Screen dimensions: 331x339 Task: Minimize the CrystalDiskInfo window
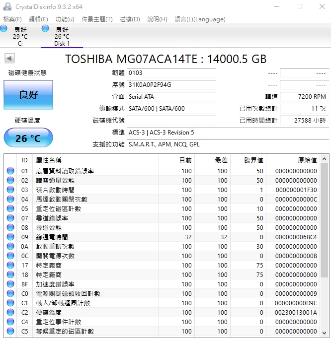(x=277, y=7)
